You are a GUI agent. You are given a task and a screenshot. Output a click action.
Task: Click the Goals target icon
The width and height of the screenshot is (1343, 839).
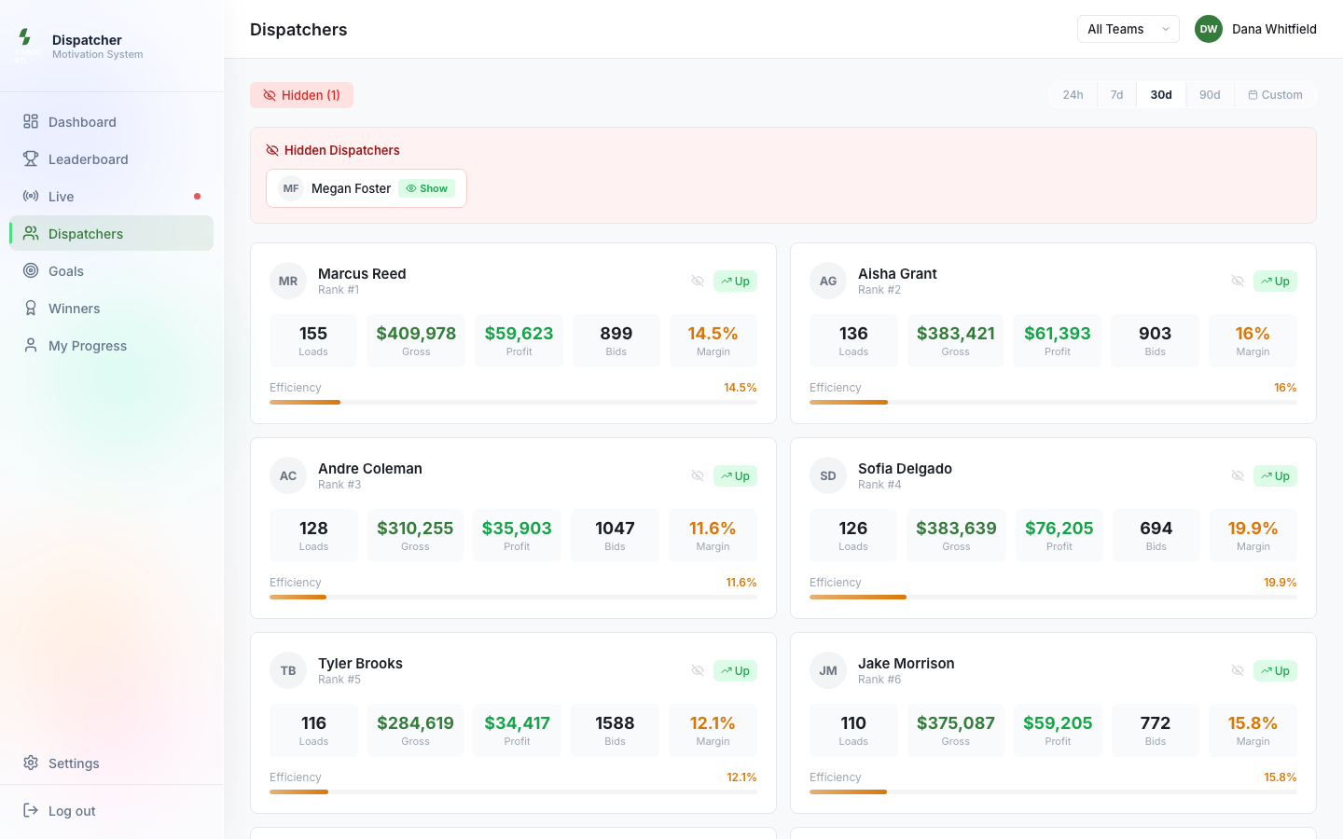31,271
